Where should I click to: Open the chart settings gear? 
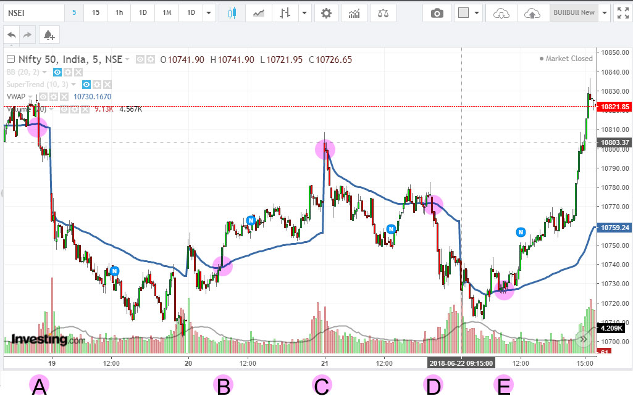326,12
